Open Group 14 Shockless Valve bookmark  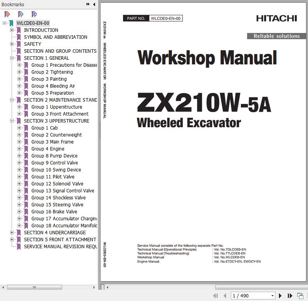coord(58,197)
